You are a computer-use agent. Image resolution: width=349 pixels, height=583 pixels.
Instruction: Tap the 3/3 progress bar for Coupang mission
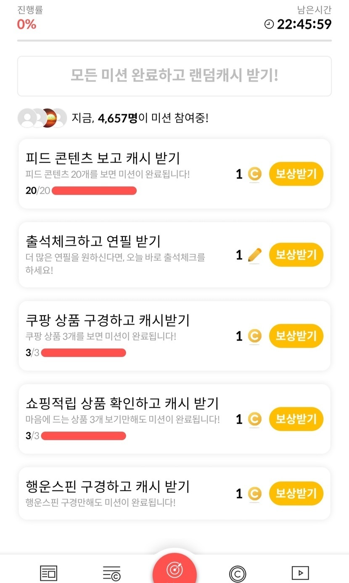tap(83, 353)
